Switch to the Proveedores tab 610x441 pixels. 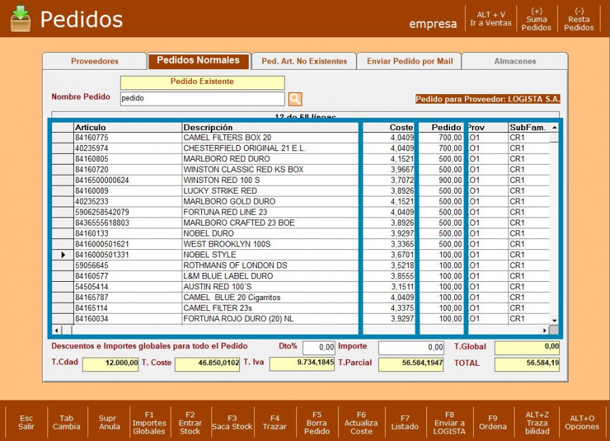tap(94, 61)
